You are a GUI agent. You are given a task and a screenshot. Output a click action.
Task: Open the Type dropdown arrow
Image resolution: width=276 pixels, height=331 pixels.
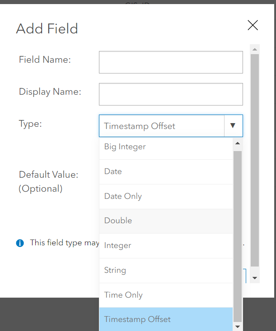[x=233, y=126]
